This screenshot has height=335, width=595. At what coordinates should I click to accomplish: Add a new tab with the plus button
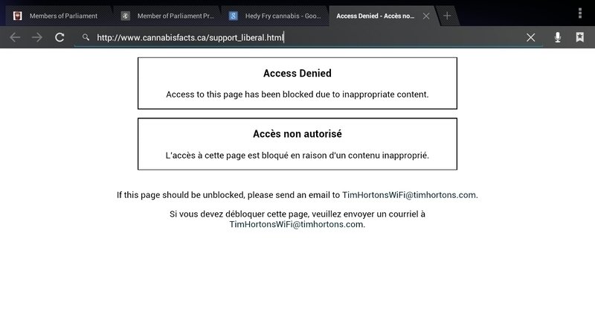click(447, 16)
